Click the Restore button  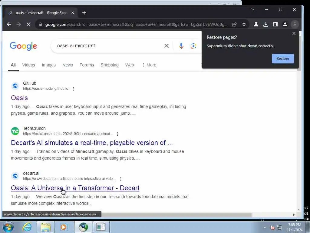[283, 59]
